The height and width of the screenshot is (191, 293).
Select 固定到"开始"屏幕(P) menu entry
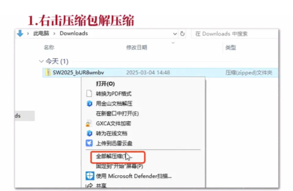(x=119, y=166)
